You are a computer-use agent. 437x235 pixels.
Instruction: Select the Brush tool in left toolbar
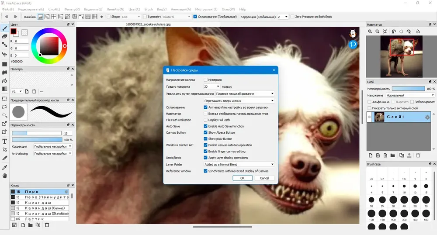tap(4, 28)
